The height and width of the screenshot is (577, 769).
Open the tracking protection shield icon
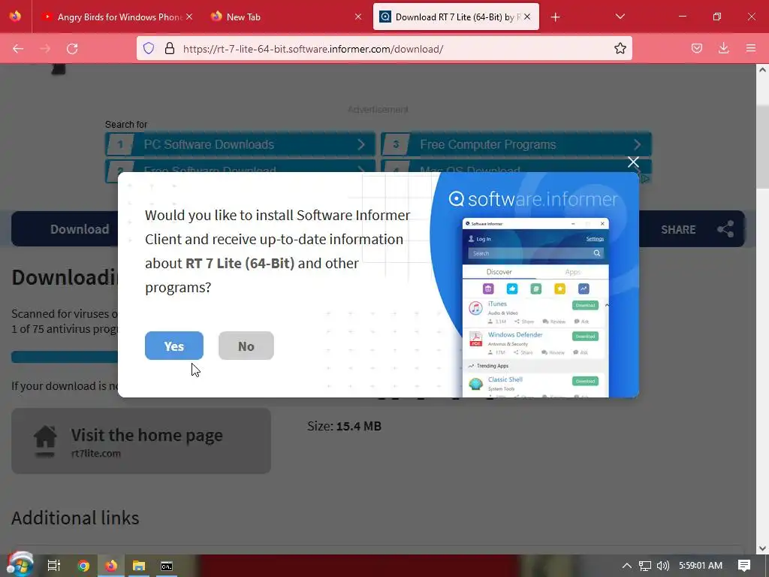coord(149,49)
